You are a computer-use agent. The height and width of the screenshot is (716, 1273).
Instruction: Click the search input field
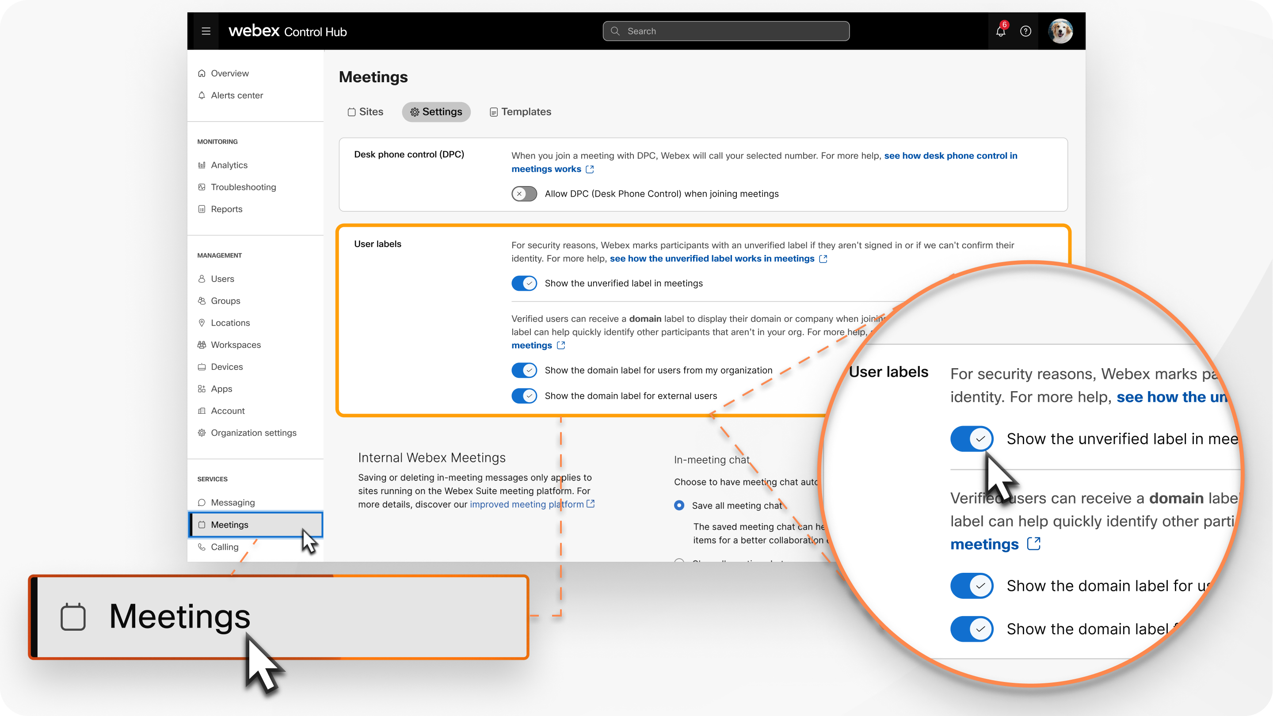pos(726,31)
